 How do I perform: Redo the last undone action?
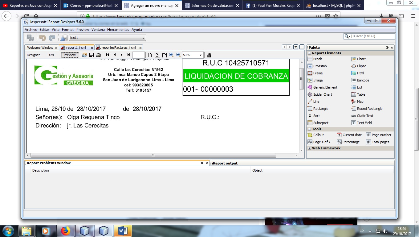click(x=52, y=38)
